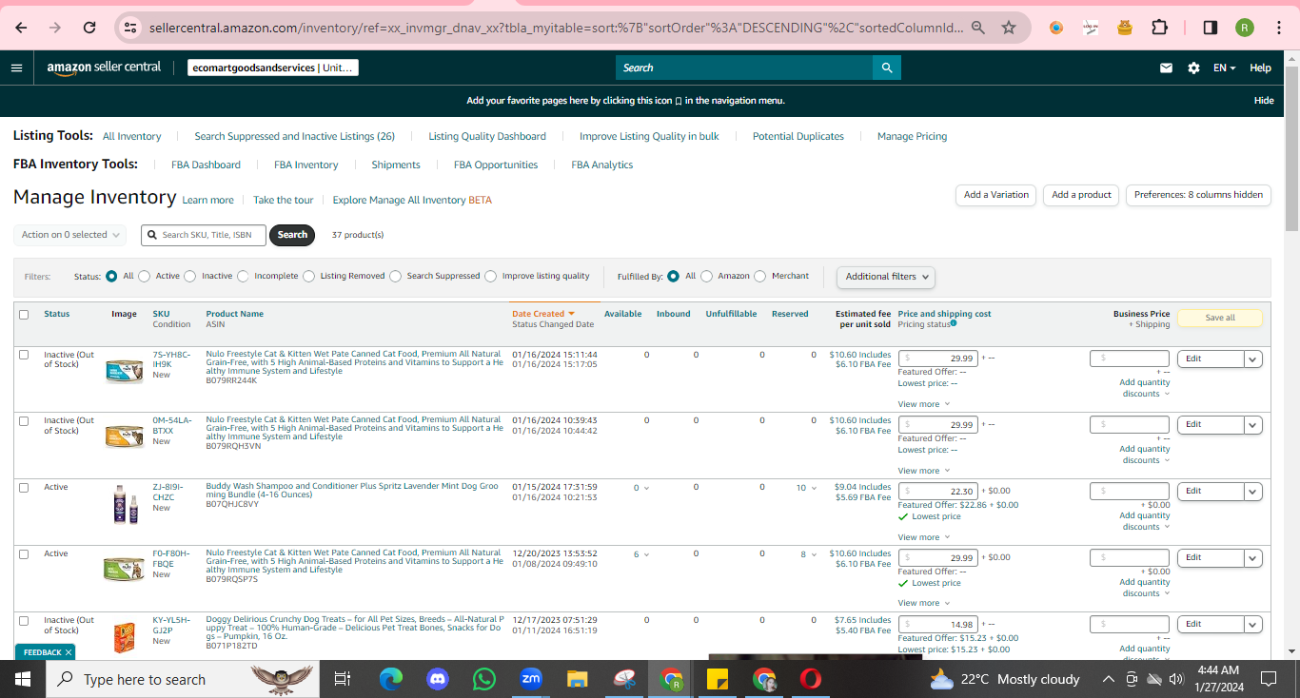Open Sticky Notes from the taskbar

click(x=718, y=679)
